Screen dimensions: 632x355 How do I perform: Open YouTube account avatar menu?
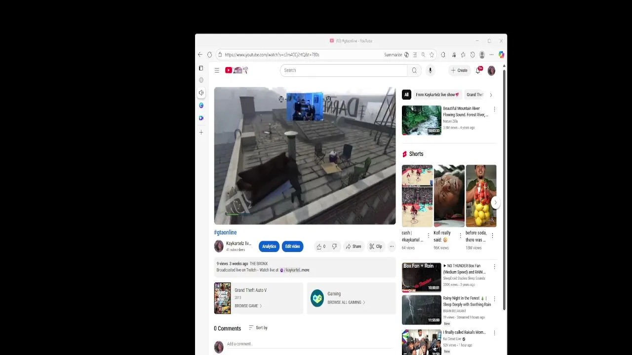point(491,71)
